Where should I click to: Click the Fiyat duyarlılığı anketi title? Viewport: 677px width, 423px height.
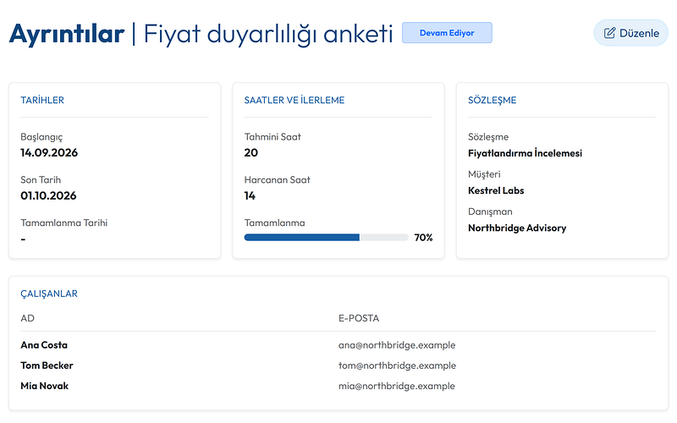268,34
